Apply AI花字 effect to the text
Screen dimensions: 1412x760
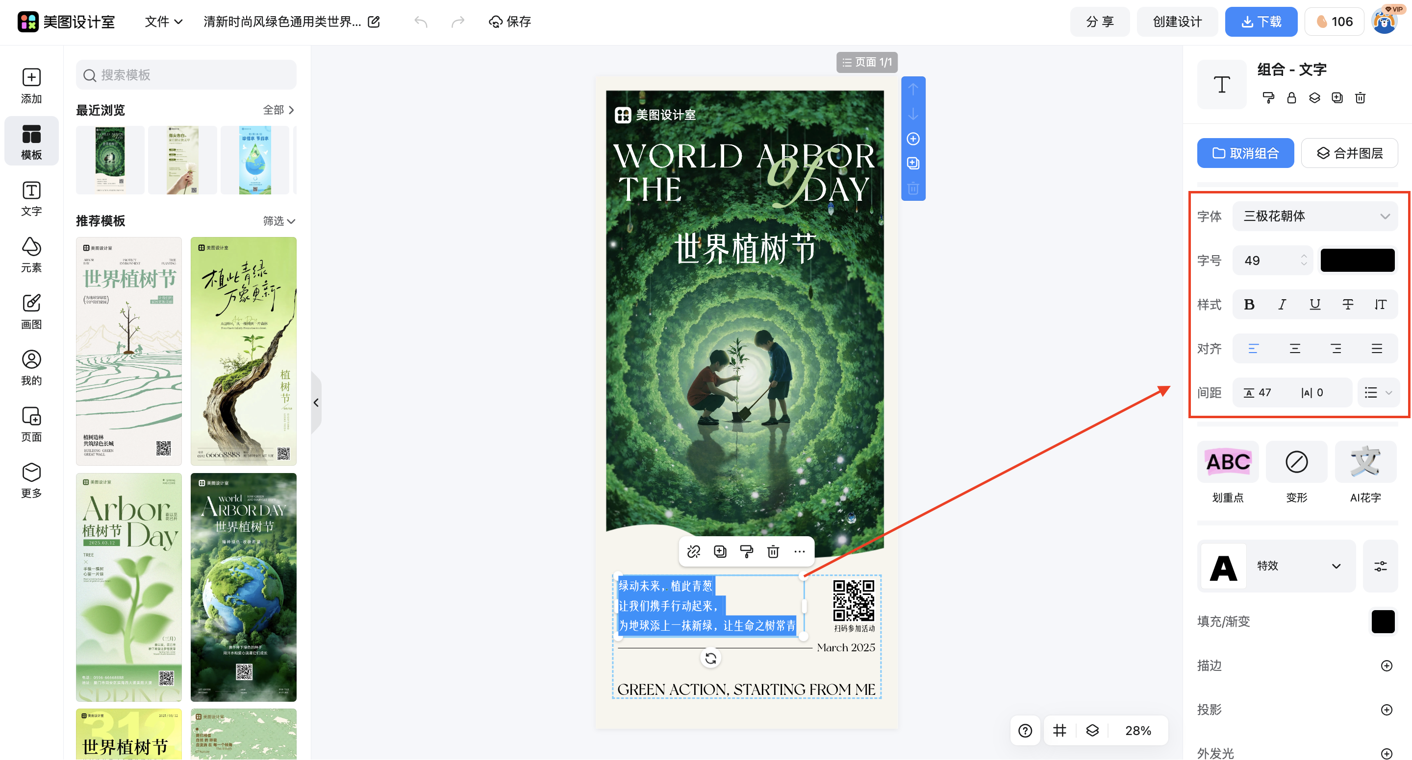pyautogui.click(x=1365, y=474)
